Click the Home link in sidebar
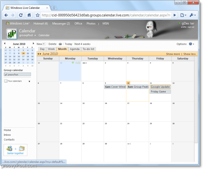Viewport: 203px width, 169px height. [7, 130]
